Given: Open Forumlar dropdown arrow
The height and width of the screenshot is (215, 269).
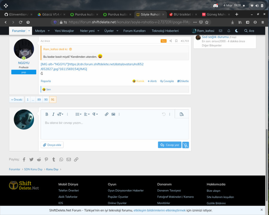Looking at the screenshot, I should click(x=29, y=31).
